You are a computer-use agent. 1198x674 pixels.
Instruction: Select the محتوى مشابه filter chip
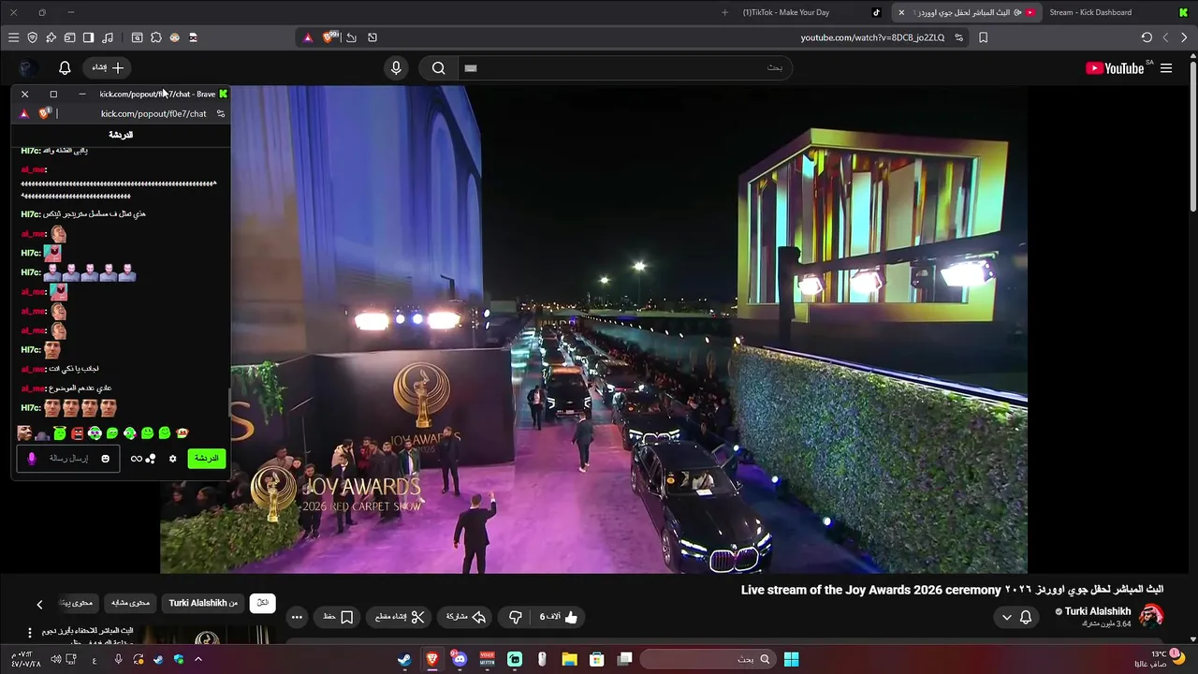tap(130, 603)
